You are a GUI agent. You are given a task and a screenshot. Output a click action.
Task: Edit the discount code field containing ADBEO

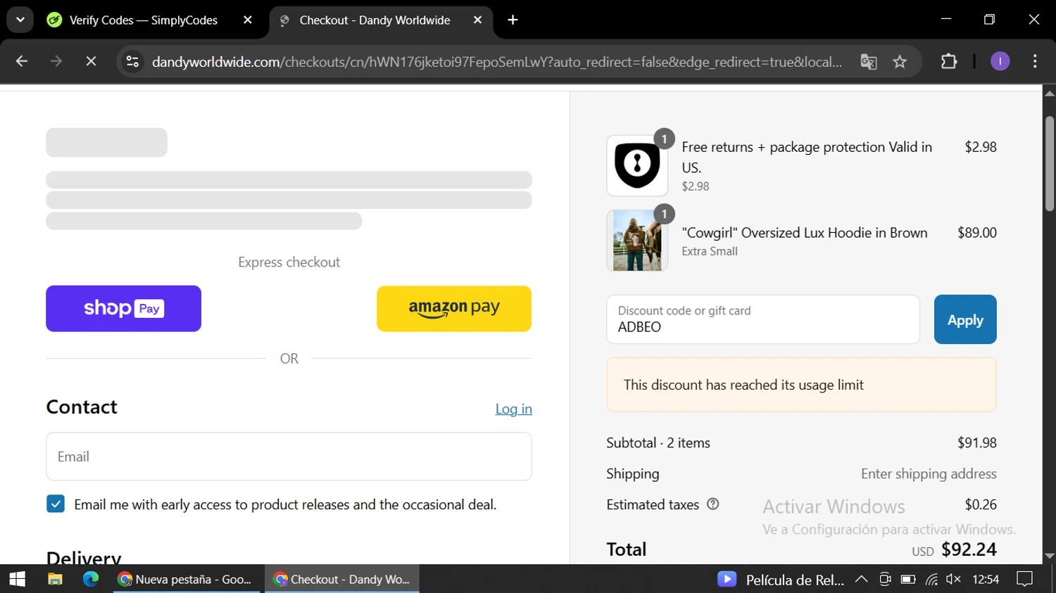[763, 319]
